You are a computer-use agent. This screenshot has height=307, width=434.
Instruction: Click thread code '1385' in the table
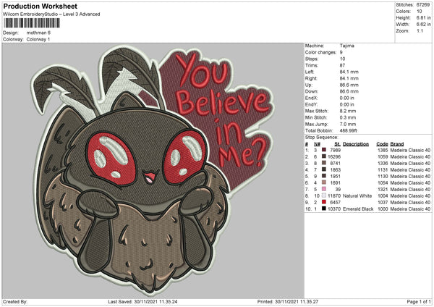click(x=383, y=150)
